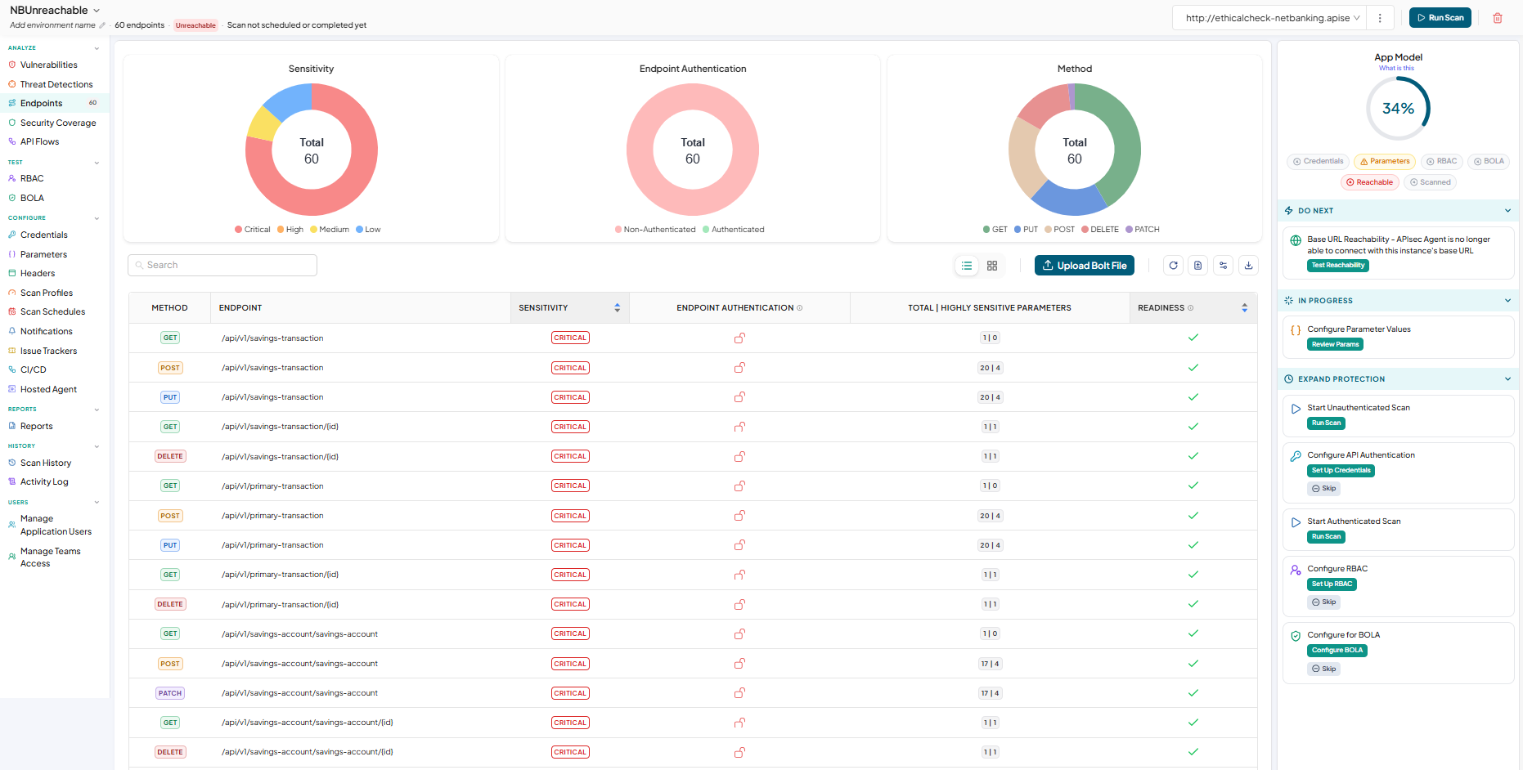Click the document export icon in toolbar

click(1198, 266)
